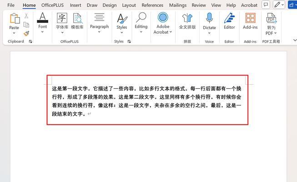Click the Paste clipboard icon
The image size is (297, 182).
click(15, 18)
